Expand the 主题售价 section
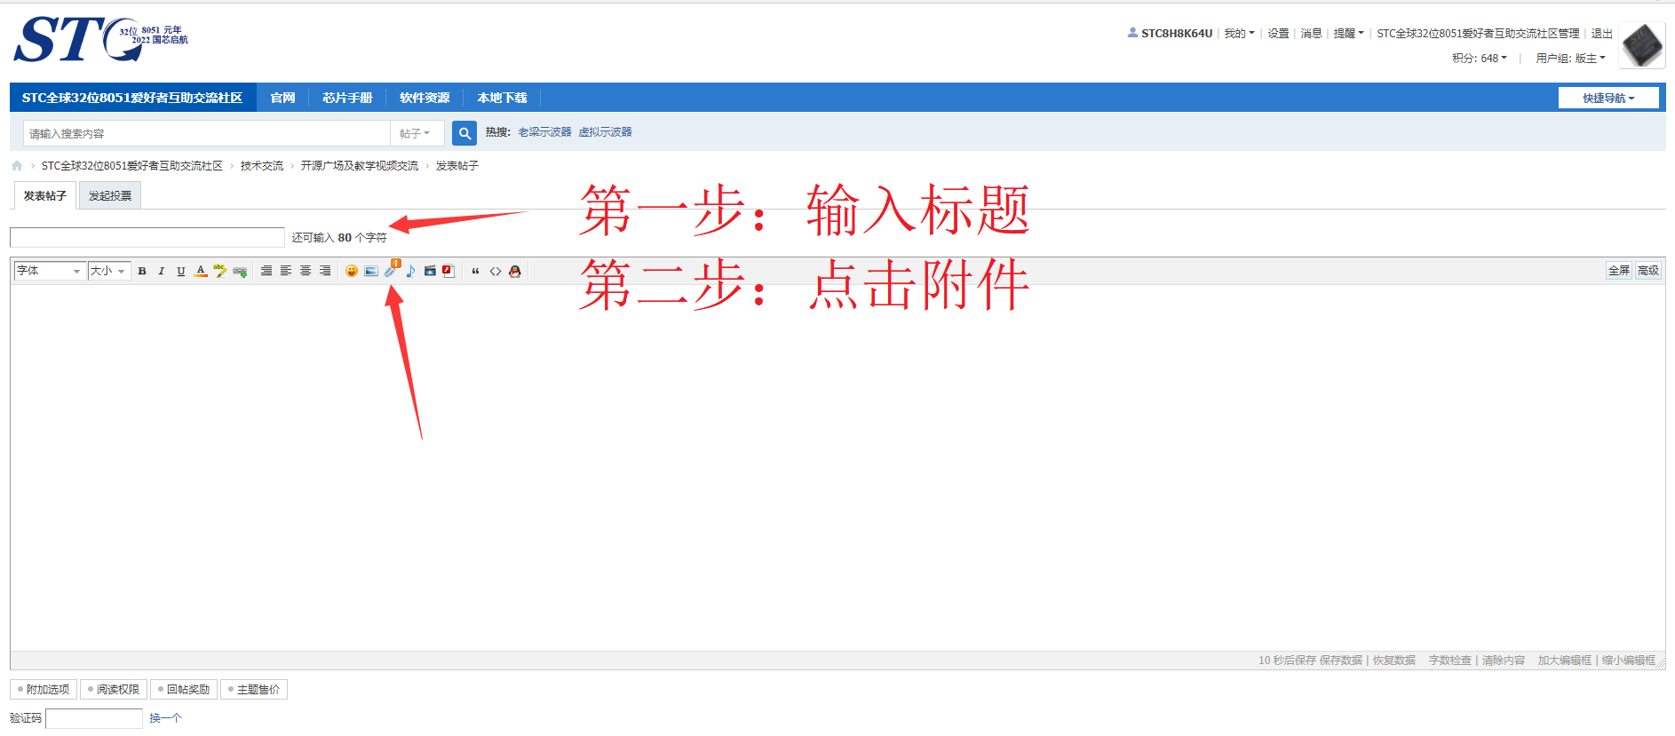 pos(254,689)
